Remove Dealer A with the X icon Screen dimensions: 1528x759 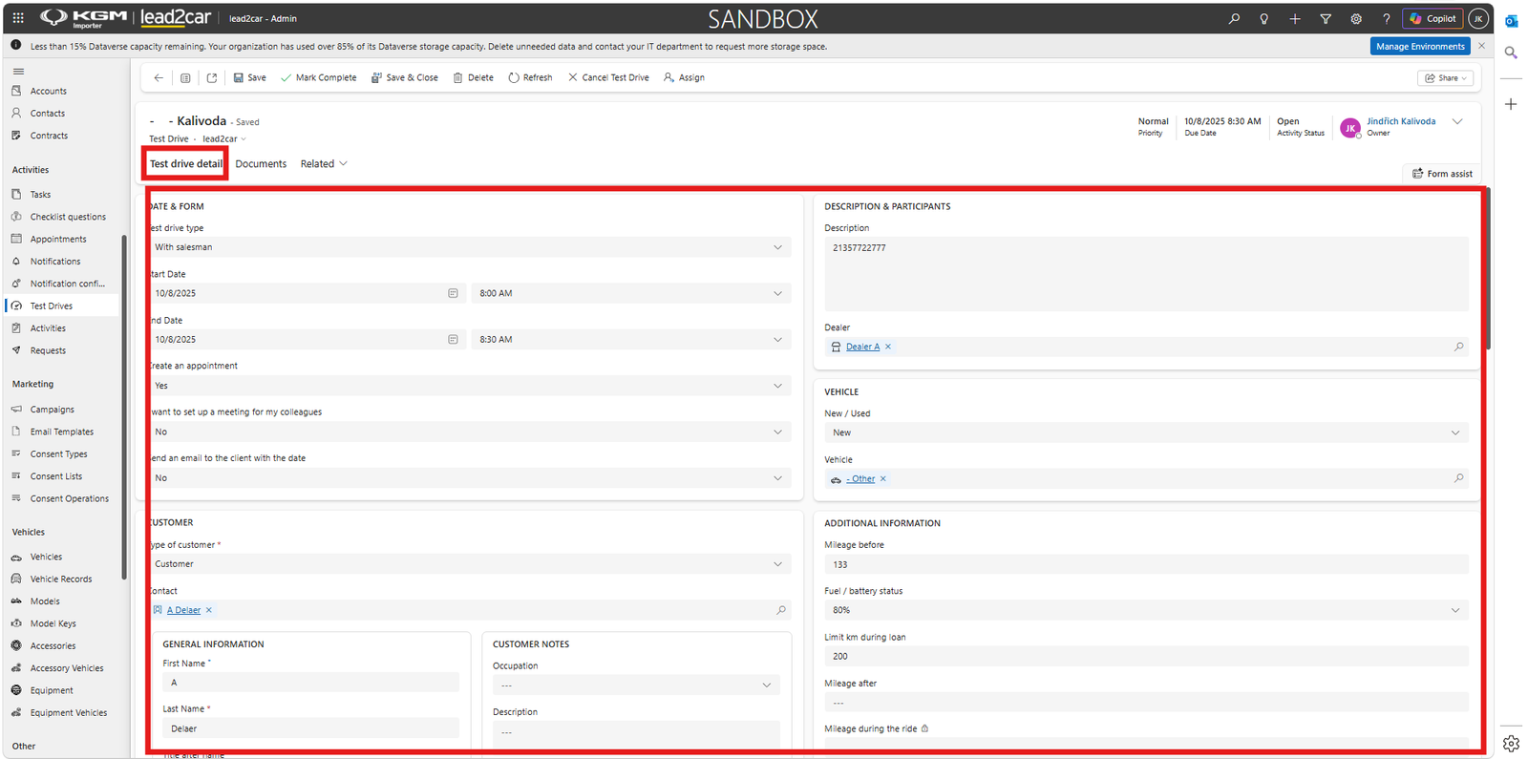tap(888, 347)
